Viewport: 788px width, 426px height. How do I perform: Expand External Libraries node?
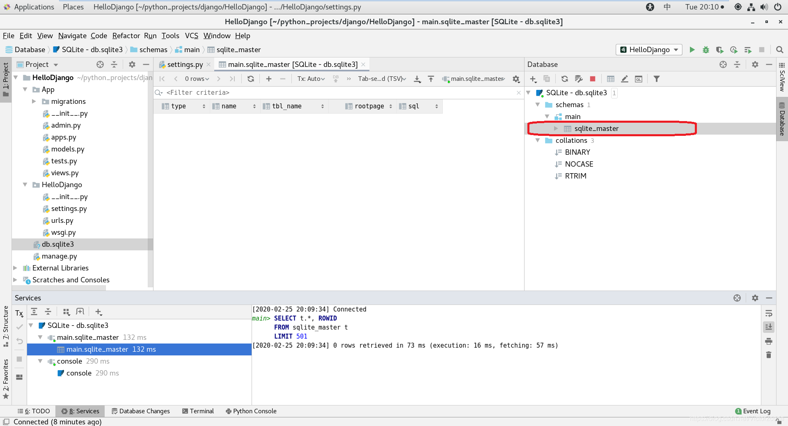(15, 268)
